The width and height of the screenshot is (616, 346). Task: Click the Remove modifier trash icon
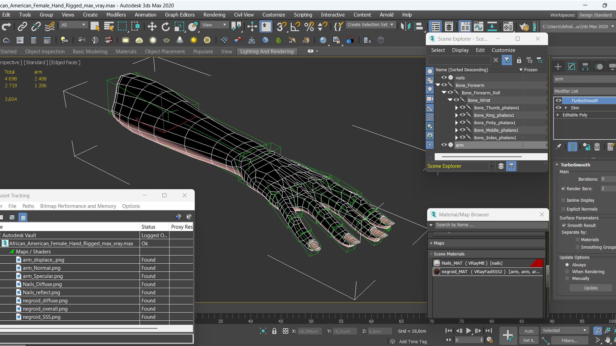pyautogui.click(x=597, y=147)
